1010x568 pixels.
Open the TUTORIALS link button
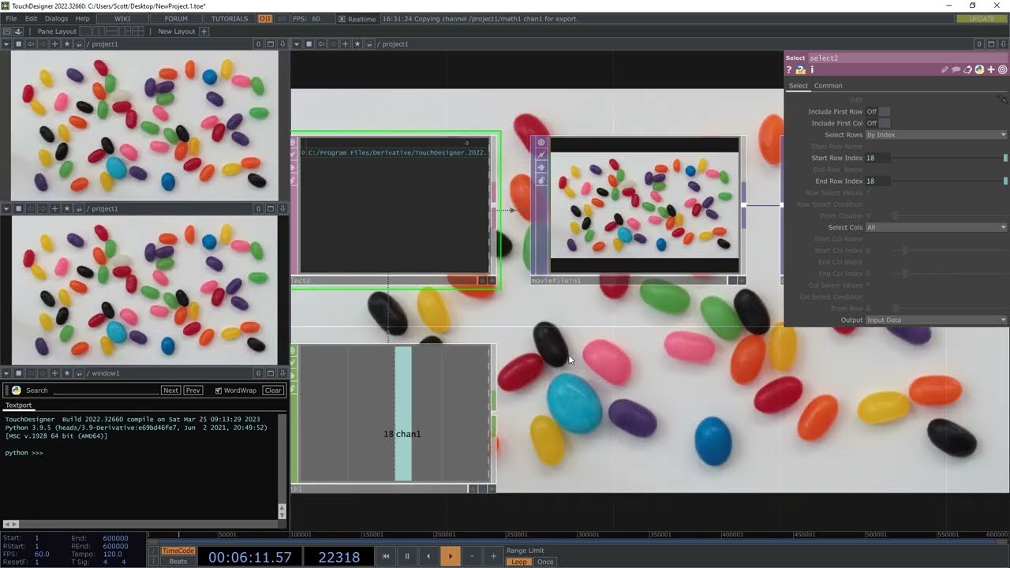pyautogui.click(x=230, y=19)
